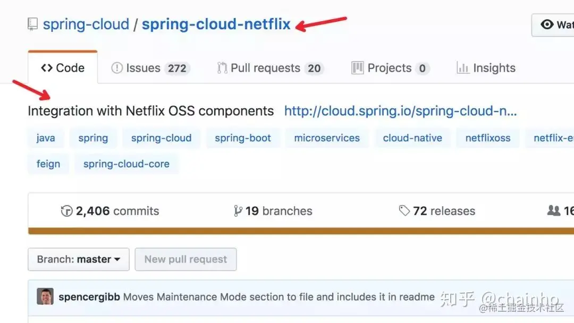Select the feign topic tag
The width and height of the screenshot is (574, 323).
[48, 164]
